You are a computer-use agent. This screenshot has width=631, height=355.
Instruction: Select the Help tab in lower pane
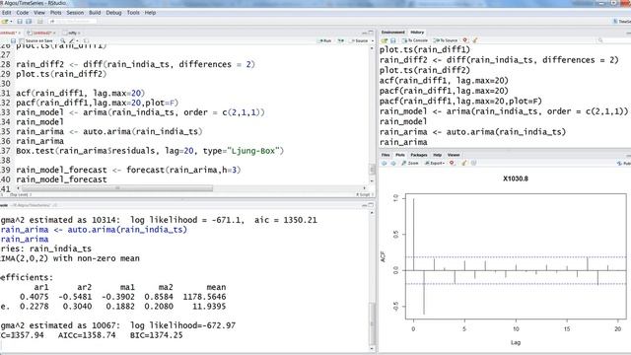coord(437,155)
